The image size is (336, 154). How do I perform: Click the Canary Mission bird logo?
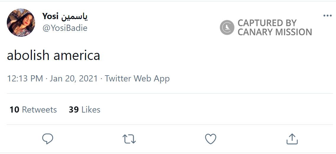[x=227, y=28]
